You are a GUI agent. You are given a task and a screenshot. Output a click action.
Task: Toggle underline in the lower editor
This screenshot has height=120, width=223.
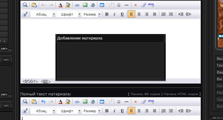(122, 111)
